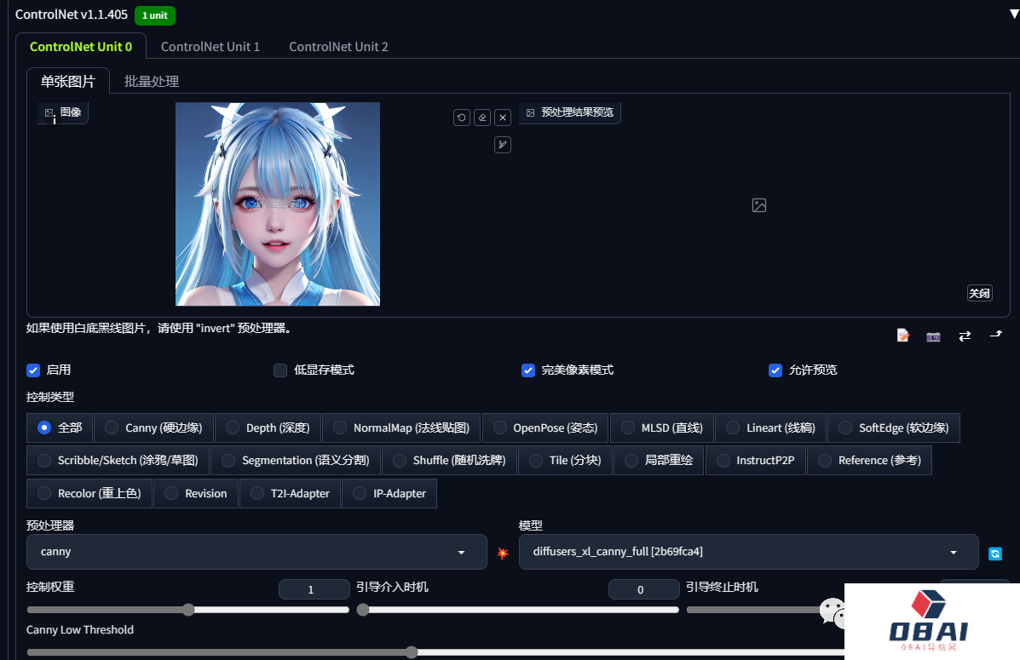
Task: Click the notepad-and-pencil new canvas icon
Action: [903, 336]
